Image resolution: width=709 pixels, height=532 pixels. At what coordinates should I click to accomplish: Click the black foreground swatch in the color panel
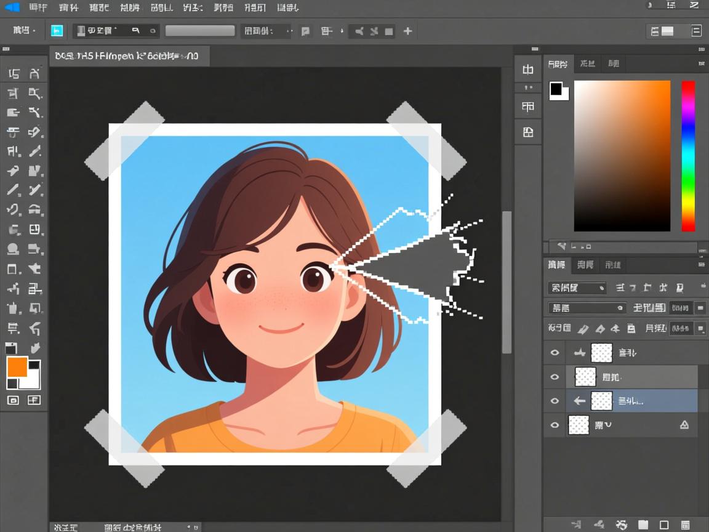click(x=556, y=89)
